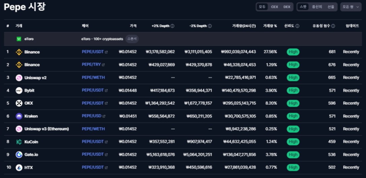
Task: Open external link icon for Gate.io PEPE/USDT
Action: [x=106, y=155]
